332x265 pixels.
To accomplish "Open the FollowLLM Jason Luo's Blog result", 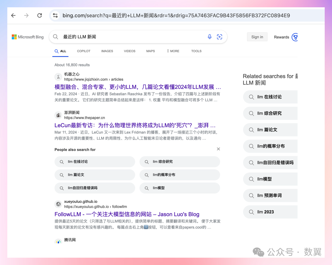I will pos(127,214).
